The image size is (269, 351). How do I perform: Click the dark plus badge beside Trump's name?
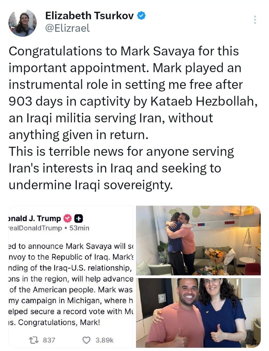[79, 219]
